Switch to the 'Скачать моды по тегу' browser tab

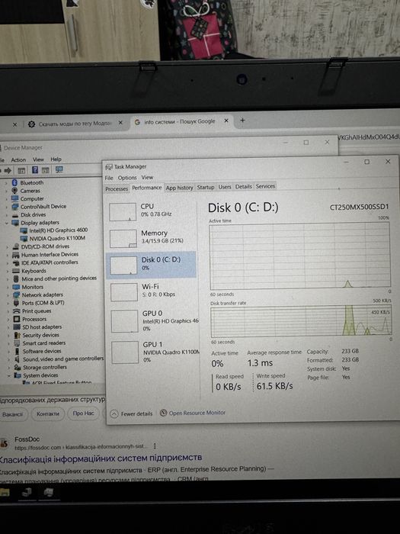(75, 124)
